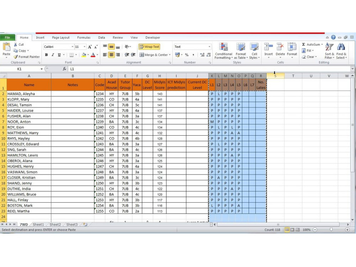Open Accounting Number Format icon
This screenshot has width=356, height=267.
point(177,55)
